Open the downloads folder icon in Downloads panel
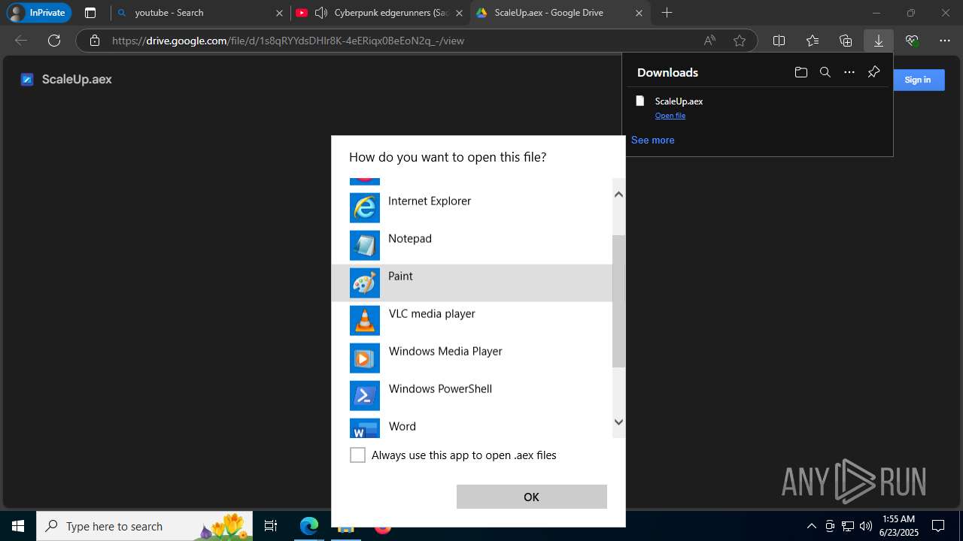The height and width of the screenshot is (541, 963). point(800,72)
